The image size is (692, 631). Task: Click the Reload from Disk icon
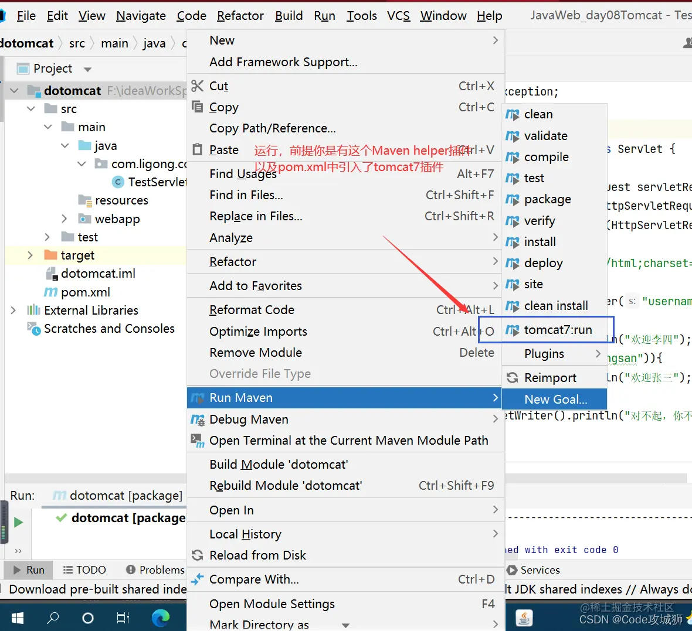click(197, 555)
